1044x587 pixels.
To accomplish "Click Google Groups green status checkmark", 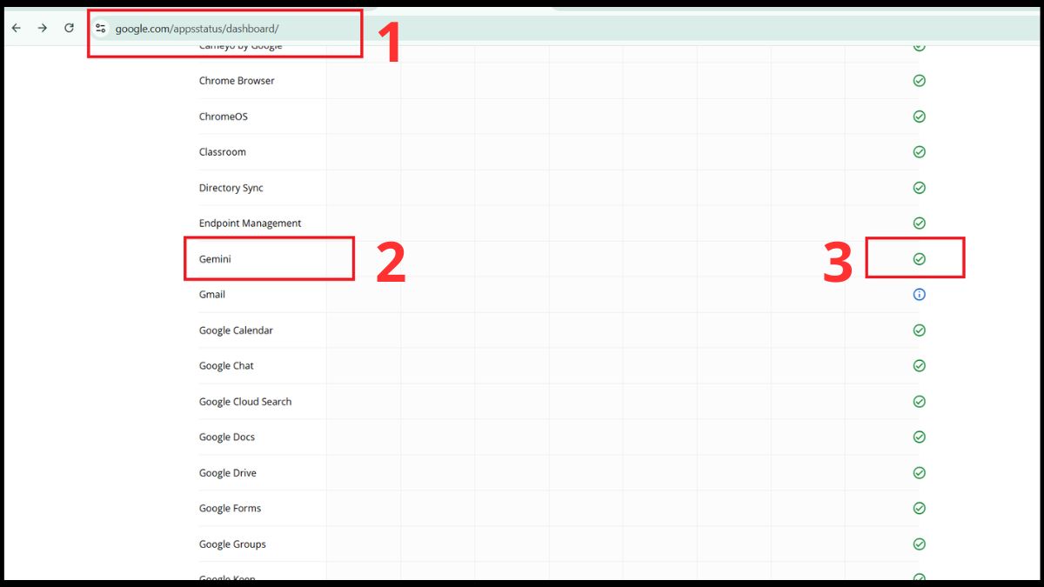I will [x=919, y=544].
